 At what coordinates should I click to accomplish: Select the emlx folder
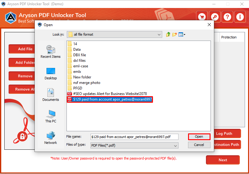74,72
